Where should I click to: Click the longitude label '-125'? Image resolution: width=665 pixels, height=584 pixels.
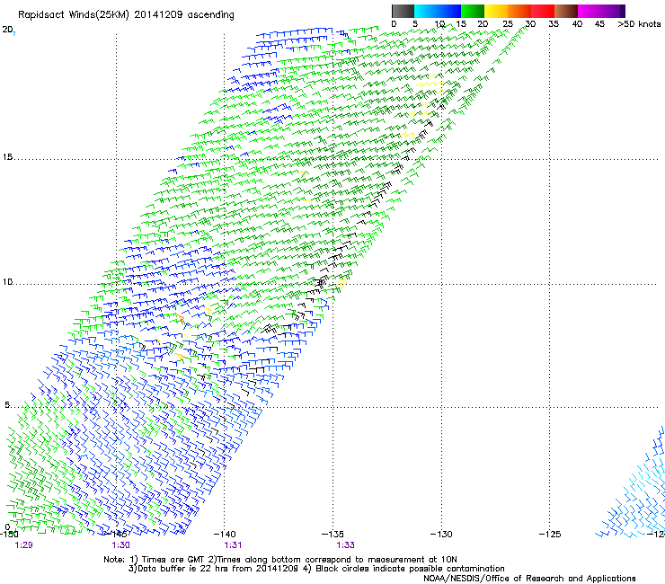(550, 534)
